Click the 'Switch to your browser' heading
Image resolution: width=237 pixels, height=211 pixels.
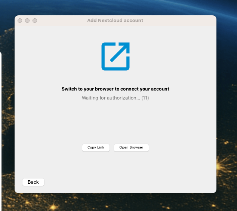coord(116,89)
